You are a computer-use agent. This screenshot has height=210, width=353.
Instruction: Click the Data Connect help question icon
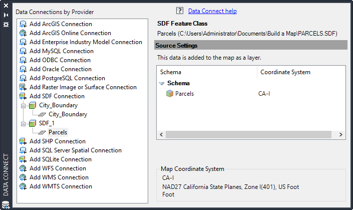point(180,11)
